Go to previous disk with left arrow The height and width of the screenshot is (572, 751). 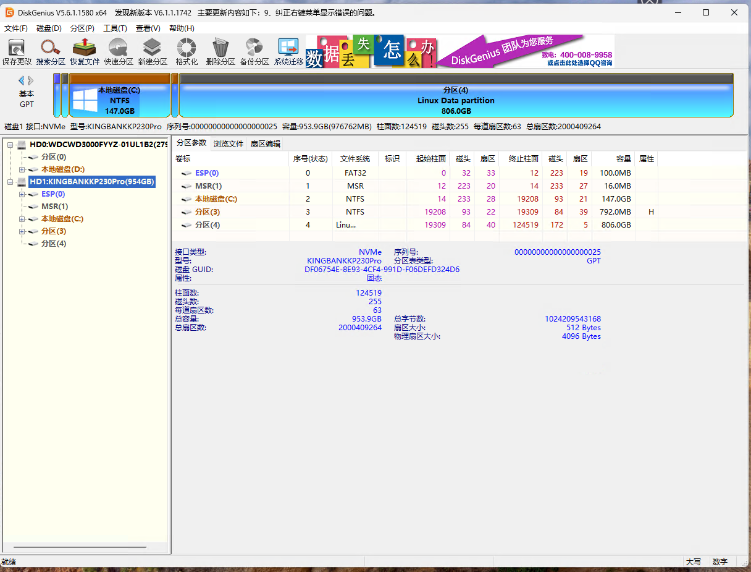(21, 80)
